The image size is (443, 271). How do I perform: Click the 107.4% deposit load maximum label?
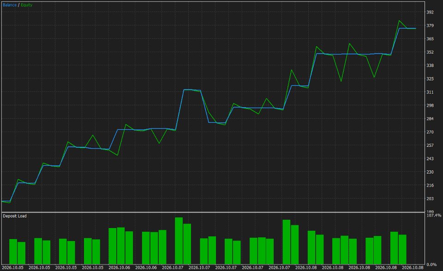click(434, 215)
